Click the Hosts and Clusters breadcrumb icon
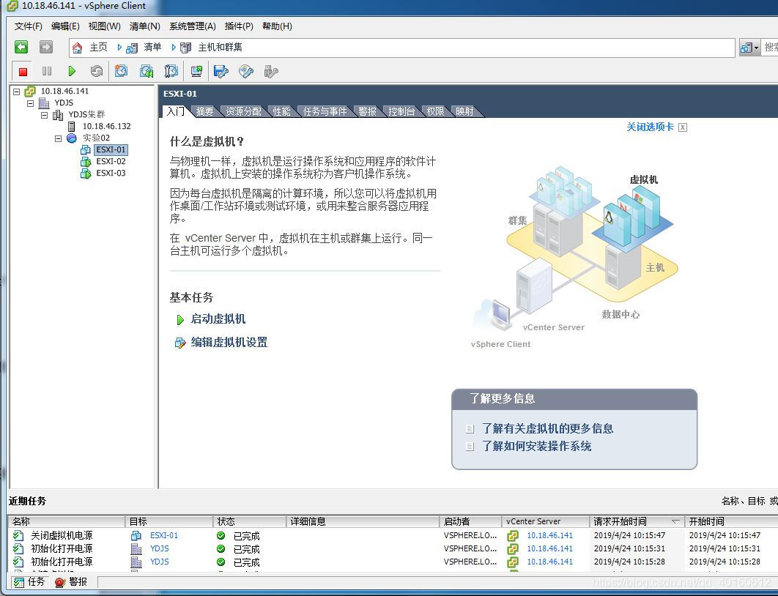 pos(185,48)
